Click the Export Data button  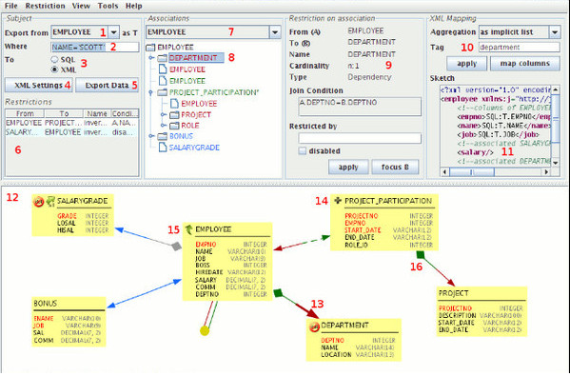click(107, 86)
